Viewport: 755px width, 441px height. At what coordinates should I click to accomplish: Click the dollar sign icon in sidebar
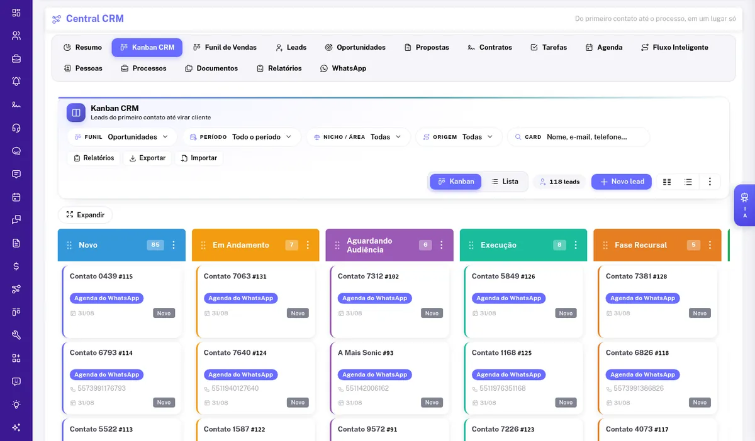coord(16,266)
